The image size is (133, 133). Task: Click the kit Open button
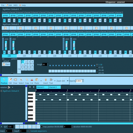(x=6, y=64)
